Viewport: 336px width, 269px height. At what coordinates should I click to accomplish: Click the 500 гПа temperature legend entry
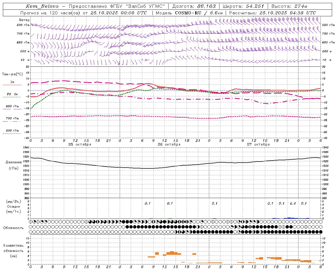point(12,131)
